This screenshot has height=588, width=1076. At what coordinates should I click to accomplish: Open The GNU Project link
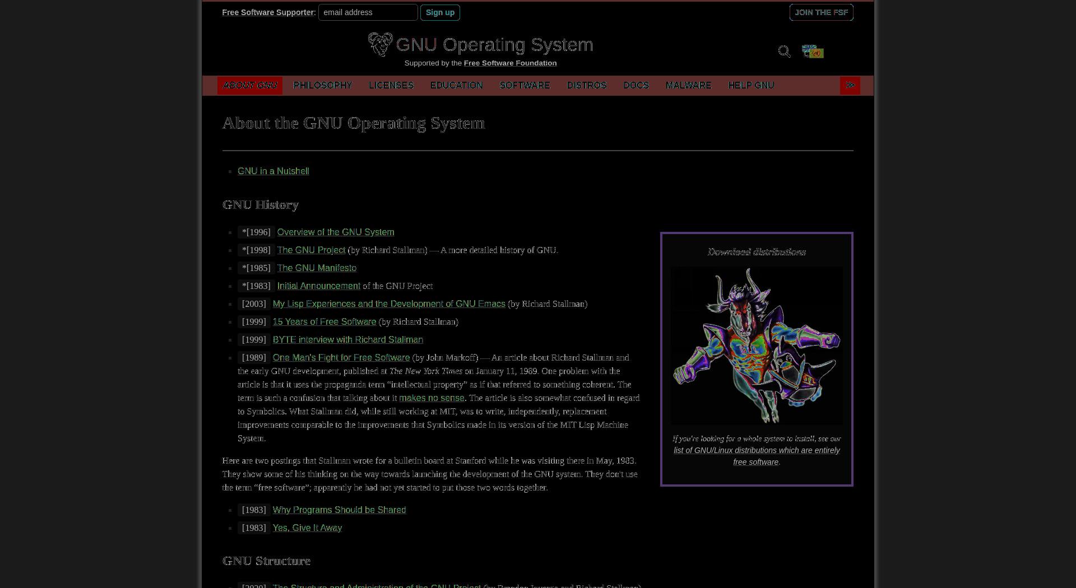click(311, 250)
